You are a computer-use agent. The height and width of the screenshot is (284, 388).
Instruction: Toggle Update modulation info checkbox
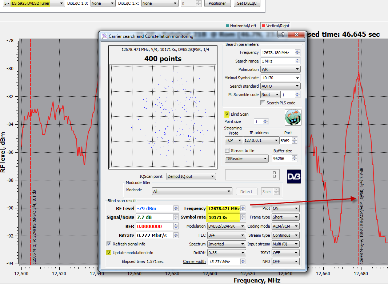point(109,253)
